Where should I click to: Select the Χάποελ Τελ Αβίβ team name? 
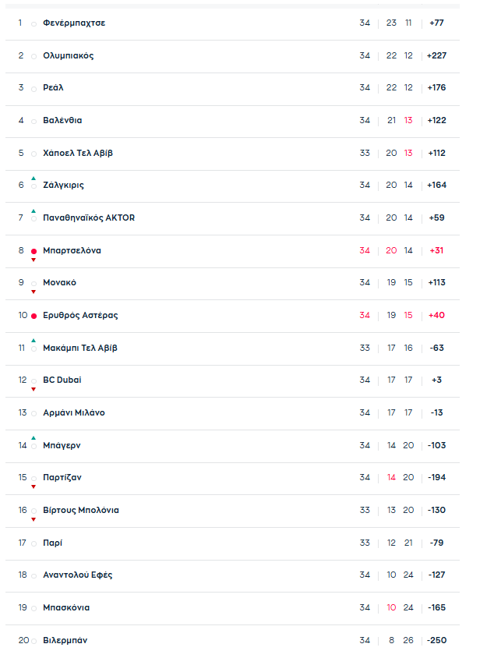click(78, 153)
